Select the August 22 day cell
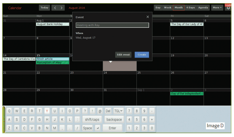The height and width of the screenshot is (137, 234). pos(53,80)
